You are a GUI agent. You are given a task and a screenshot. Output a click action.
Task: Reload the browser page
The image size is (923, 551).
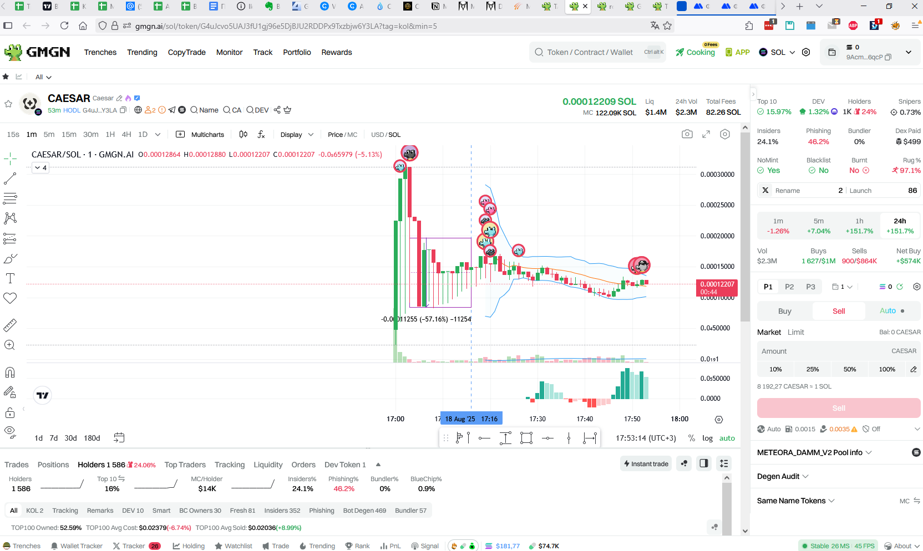[64, 25]
